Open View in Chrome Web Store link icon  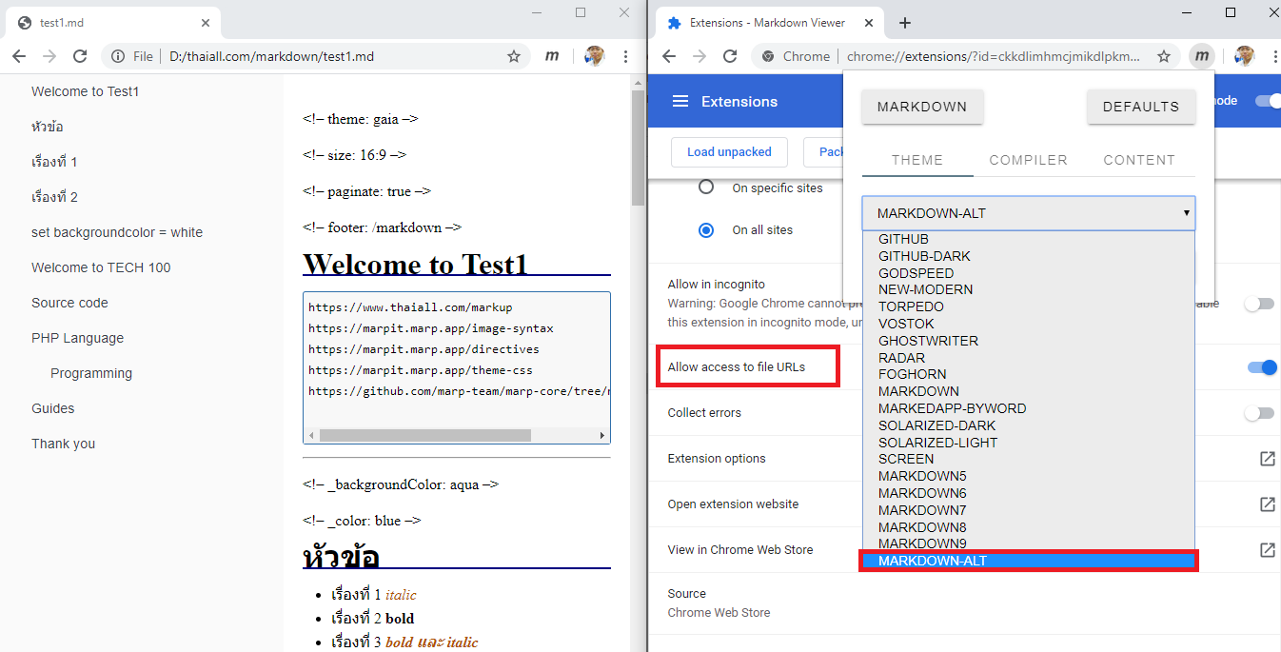point(1267,550)
